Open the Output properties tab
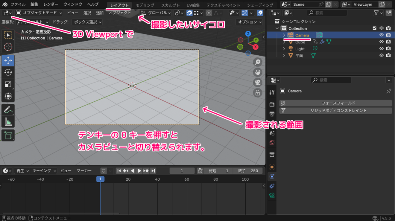Image resolution: width=395 pixels, height=221 pixels. coord(272,114)
